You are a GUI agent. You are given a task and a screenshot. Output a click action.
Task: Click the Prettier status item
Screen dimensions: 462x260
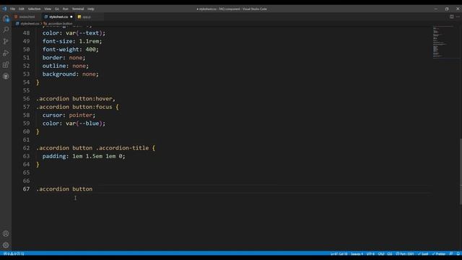coord(439,253)
